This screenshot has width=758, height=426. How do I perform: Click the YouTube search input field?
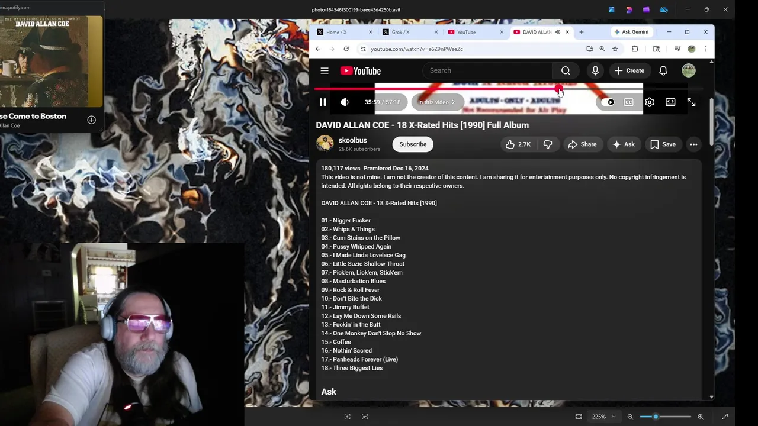pyautogui.click(x=487, y=70)
